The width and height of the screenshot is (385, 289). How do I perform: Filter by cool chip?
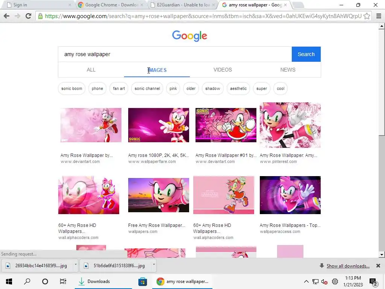point(280,88)
